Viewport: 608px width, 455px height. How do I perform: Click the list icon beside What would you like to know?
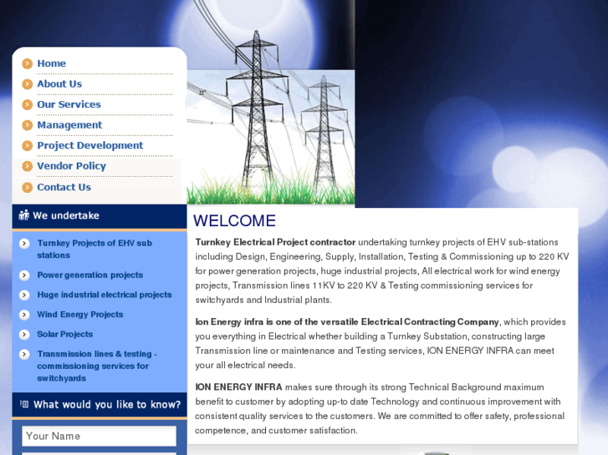tap(24, 404)
